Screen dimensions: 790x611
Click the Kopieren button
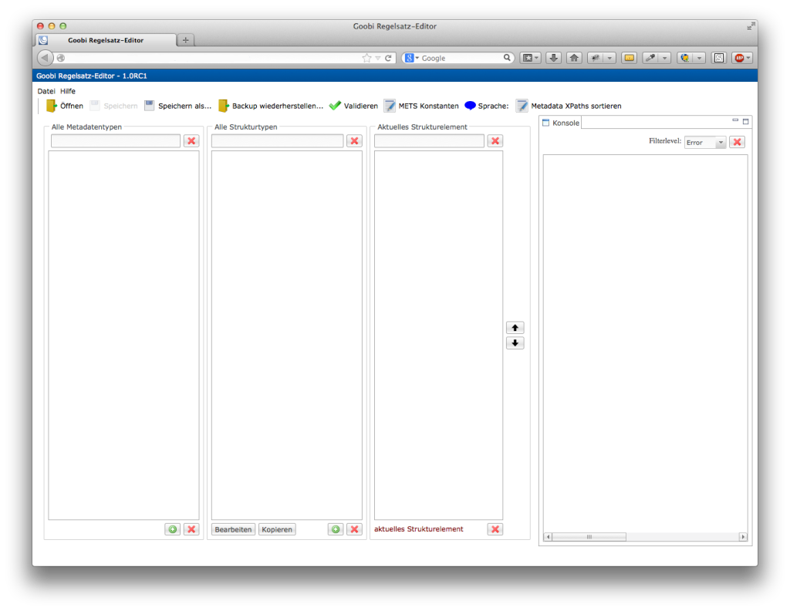point(277,529)
